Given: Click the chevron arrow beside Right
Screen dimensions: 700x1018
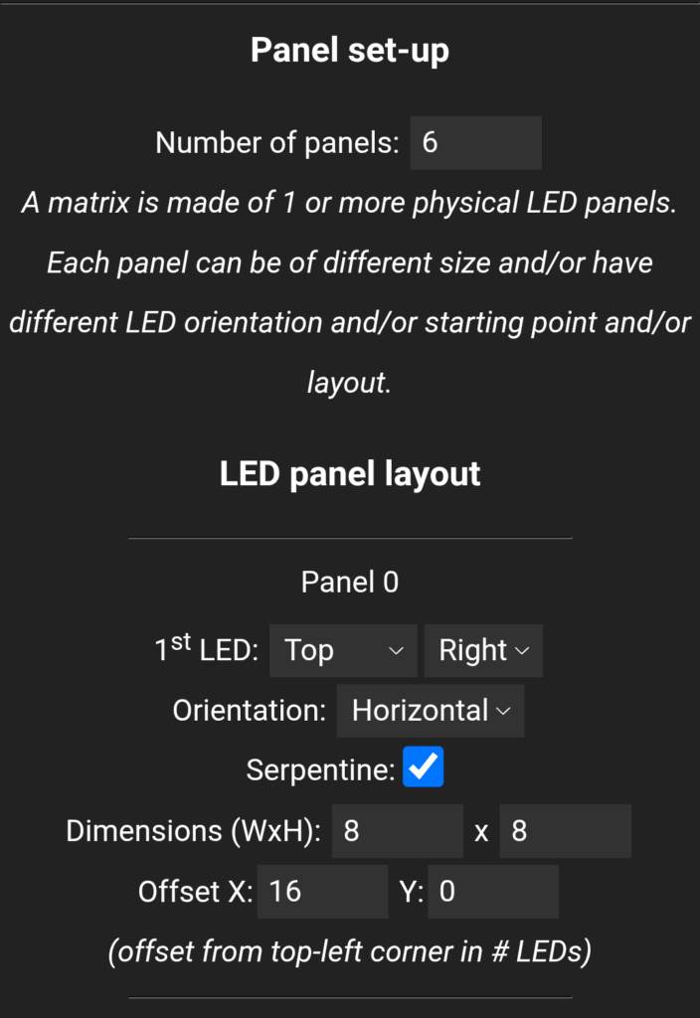Looking at the screenshot, I should [x=522, y=650].
